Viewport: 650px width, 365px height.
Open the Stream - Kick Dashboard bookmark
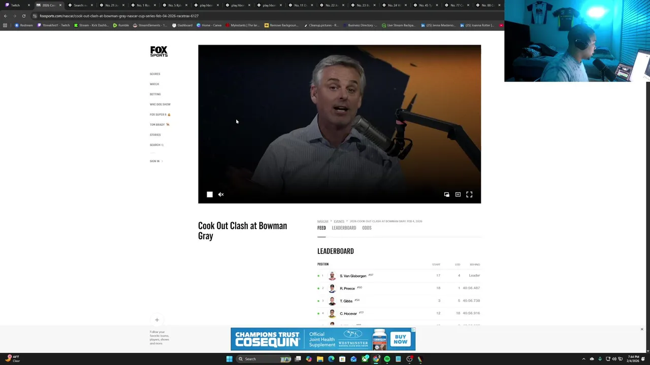pyautogui.click(x=91, y=25)
